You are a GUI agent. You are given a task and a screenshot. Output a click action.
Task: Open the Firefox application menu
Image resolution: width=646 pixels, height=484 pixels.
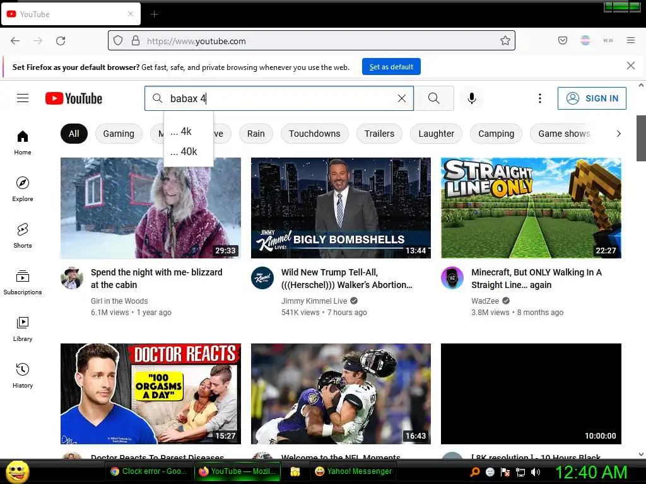pos(631,40)
